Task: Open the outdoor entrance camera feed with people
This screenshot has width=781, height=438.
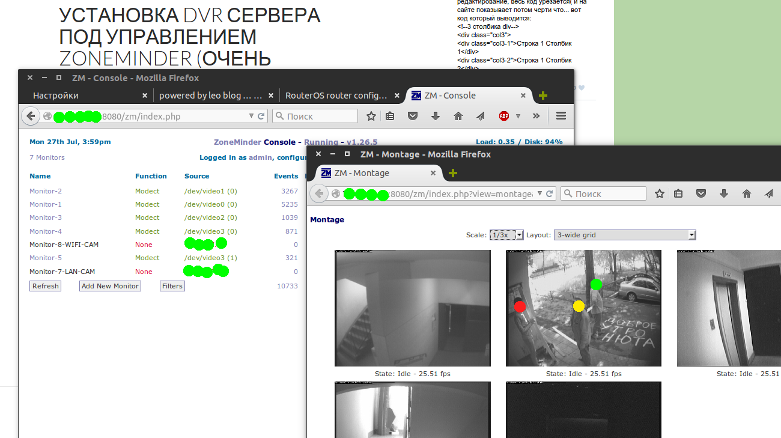Action: point(584,308)
